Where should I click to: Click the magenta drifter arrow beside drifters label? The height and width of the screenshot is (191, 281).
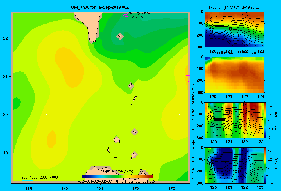click(x=125, y=15)
